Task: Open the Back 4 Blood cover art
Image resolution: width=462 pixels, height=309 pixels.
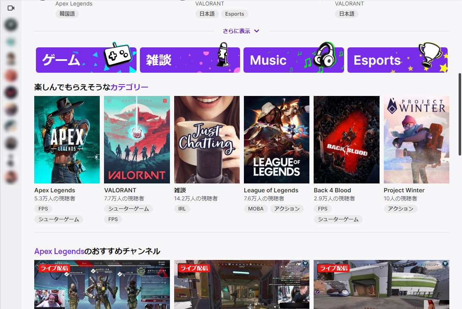Action: pyautogui.click(x=347, y=139)
